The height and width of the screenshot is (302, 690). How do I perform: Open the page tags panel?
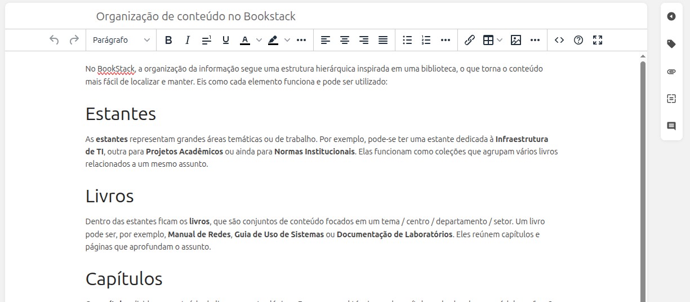tap(671, 44)
